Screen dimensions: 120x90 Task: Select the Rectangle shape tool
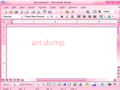pyautogui.click(x=48, y=84)
